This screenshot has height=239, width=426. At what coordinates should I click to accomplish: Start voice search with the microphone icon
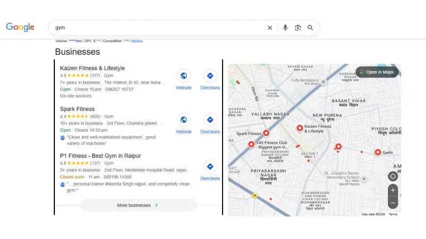285,28
